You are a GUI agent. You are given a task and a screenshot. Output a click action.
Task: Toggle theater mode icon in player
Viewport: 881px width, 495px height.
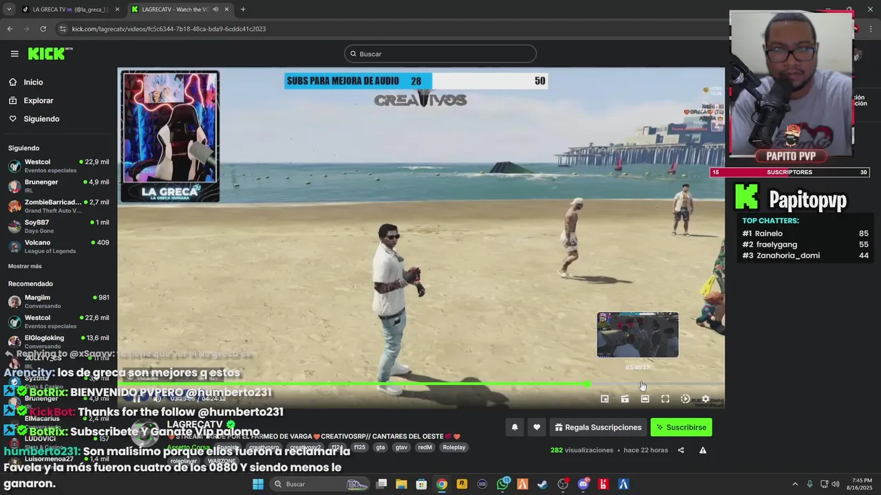click(645, 399)
